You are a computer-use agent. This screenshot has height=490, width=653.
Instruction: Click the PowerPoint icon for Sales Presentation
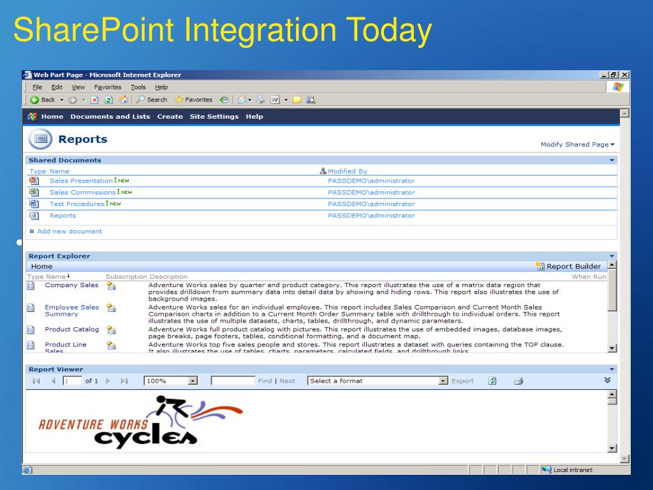(34, 181)
